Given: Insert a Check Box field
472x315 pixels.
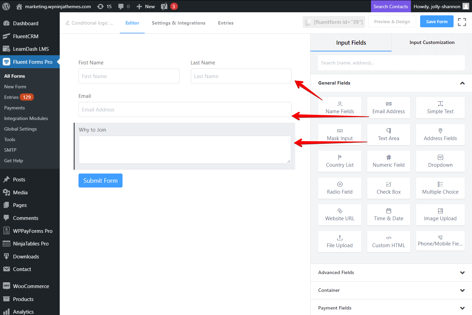Looking at the screenshot, I should click(x=388, y=188).
